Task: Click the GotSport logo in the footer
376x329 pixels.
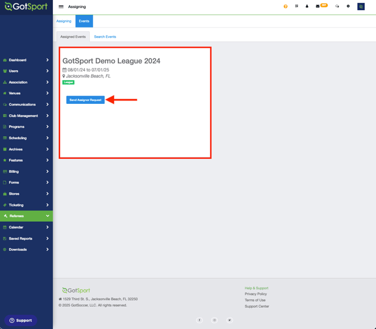Action: [x=76, y=290]
